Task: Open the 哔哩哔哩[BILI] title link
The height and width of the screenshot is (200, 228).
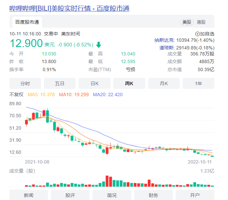Action: [69, 8]
